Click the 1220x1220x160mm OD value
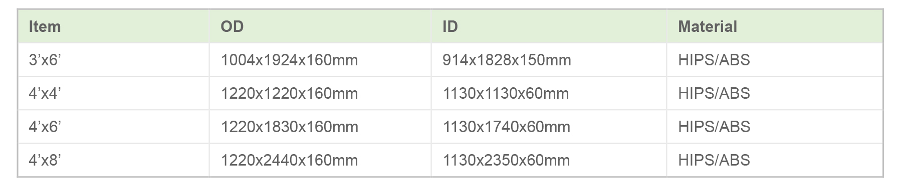Screen dimensions: 898x188 290,94
